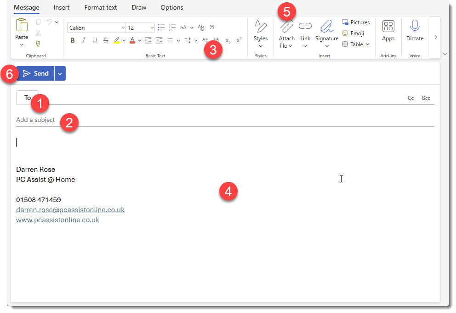Apply bold formatting to text
The height and width of the screenshot is (313, 456).
(72, 40)
